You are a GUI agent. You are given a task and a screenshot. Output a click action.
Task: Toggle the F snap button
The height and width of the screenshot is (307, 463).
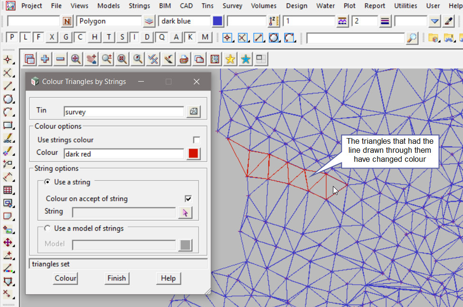(x=38, y=37)
